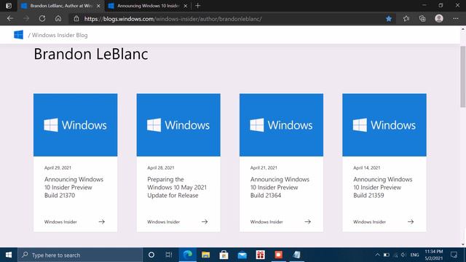This screenshot has height=262, width=466.
Task: Open the volume control in the tray
Action: click(403, 255)
